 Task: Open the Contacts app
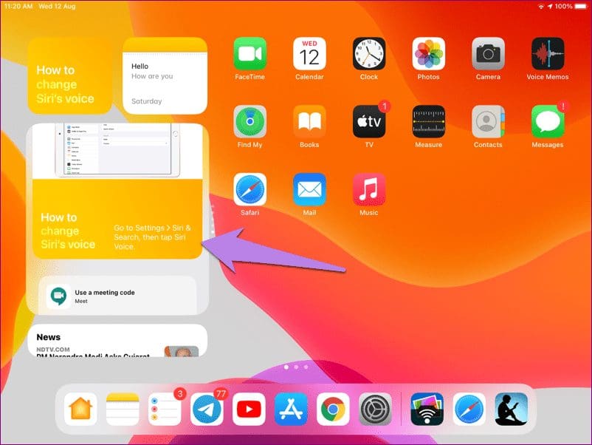coord(488,121)
